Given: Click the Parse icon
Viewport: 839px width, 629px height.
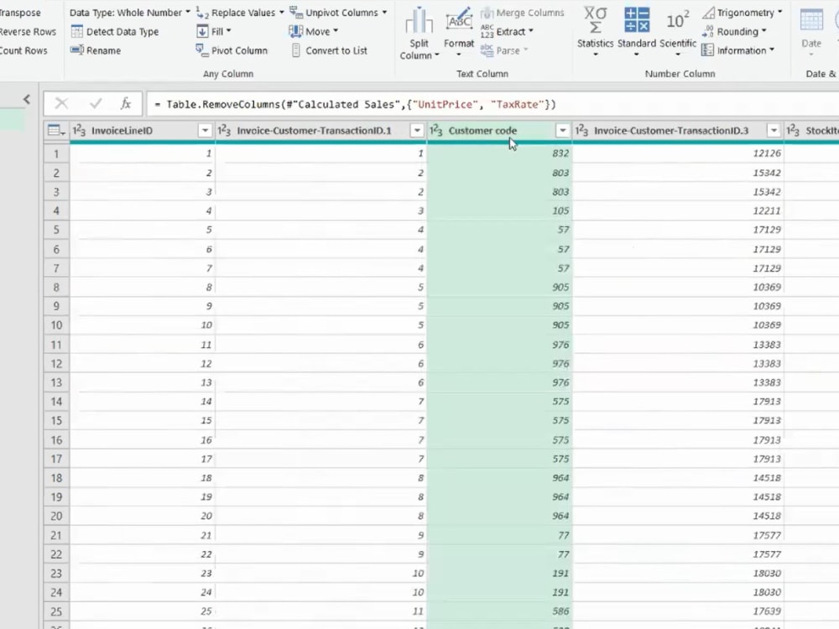Looking at the screenshot, I should (x=487, y=50).
